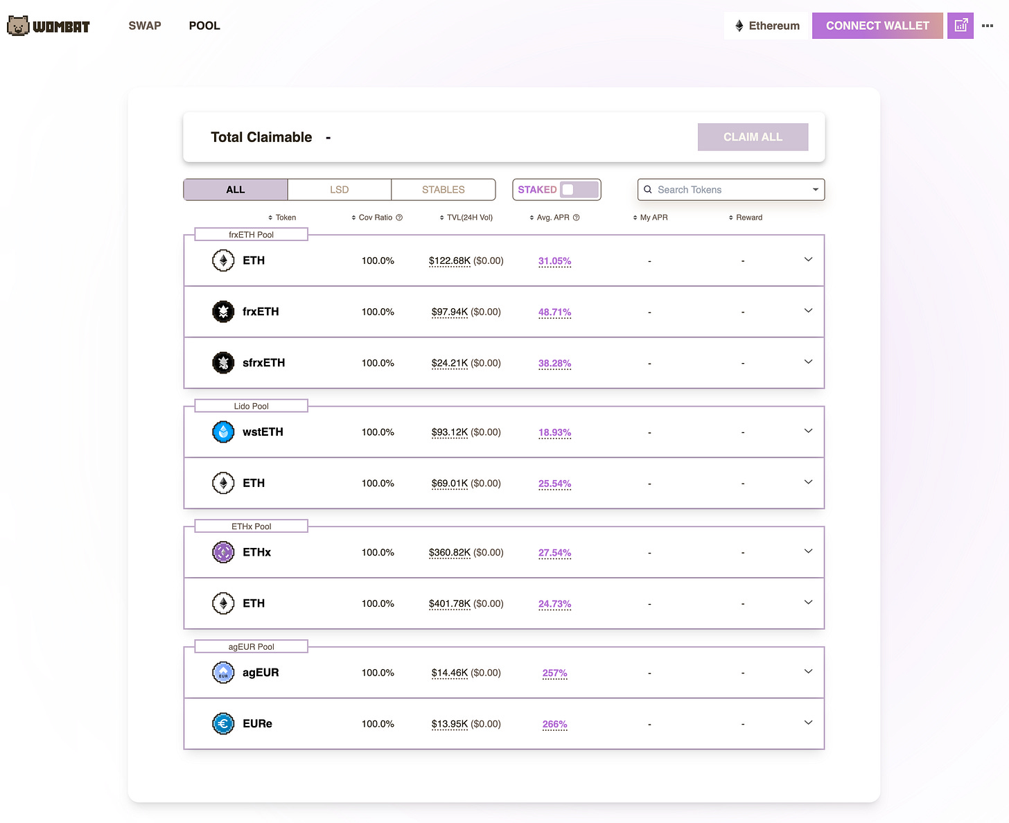Image resolution: width=1009 pixels, height=823 pixels.
Task: Go to the Swap page
Action: click(145, 26)
